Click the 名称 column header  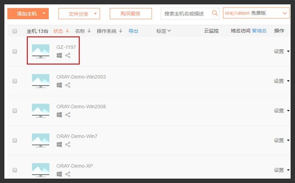coord(80,31)
